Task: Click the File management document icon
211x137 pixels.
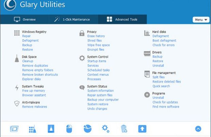Action: [147, 74]
